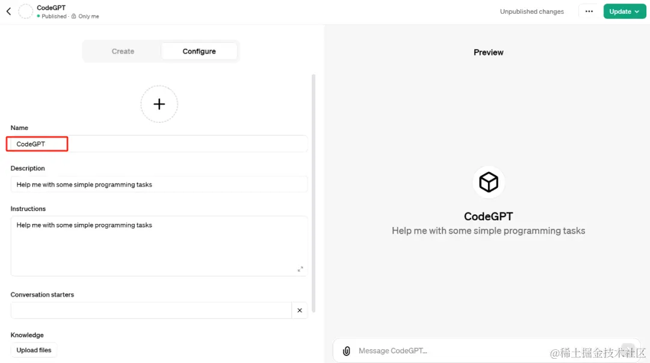Click the empty Conversation starters field

point(151,310)
